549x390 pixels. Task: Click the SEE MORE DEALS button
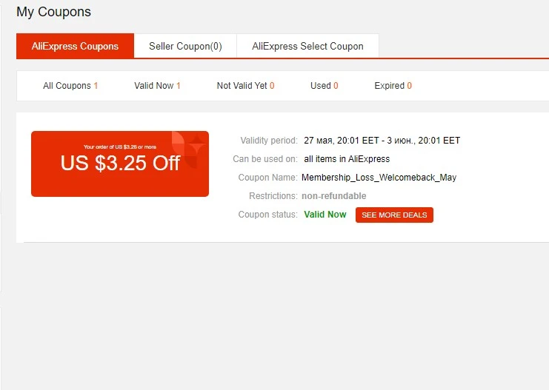point(394,215)
